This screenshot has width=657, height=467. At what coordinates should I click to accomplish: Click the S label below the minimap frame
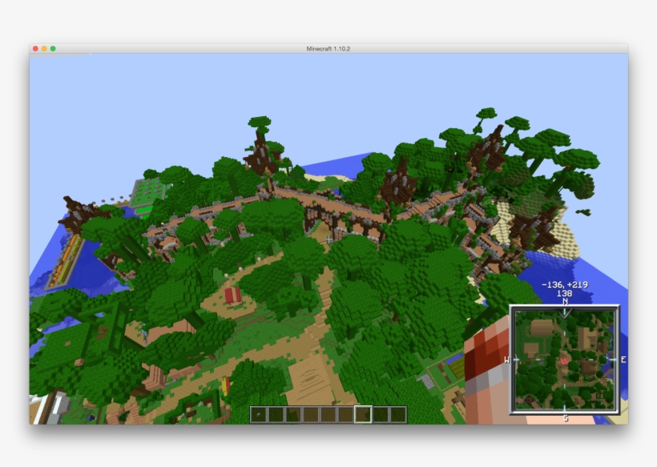click(565, 417)
